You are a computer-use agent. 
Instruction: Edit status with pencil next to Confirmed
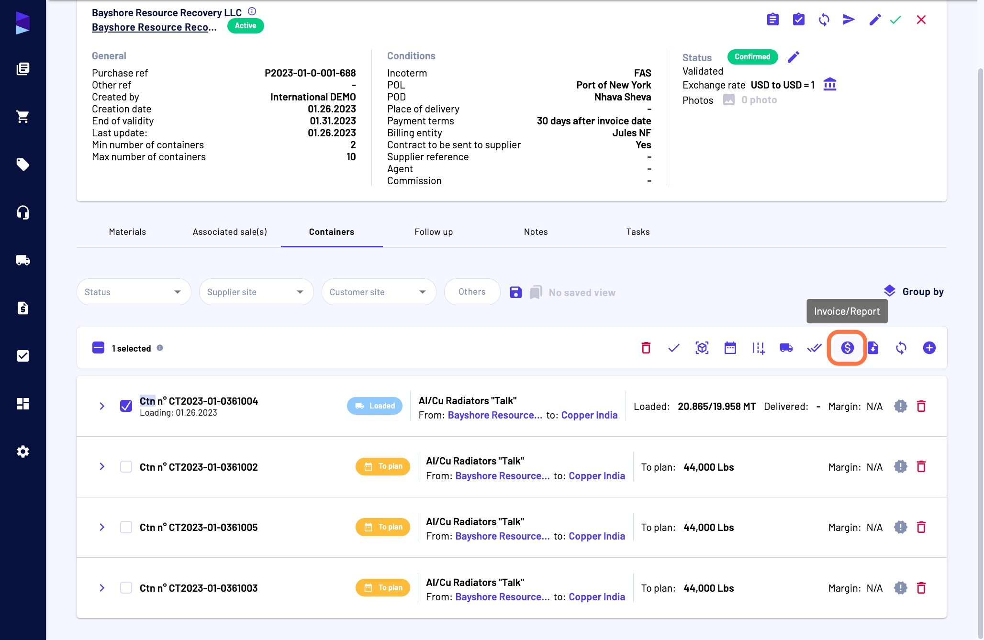pos(793,57)
